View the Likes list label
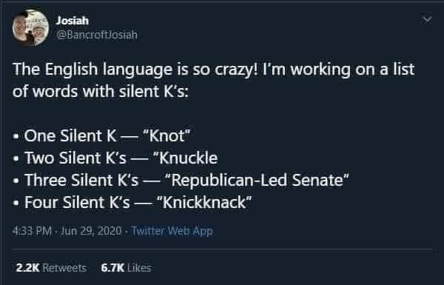 139,268
